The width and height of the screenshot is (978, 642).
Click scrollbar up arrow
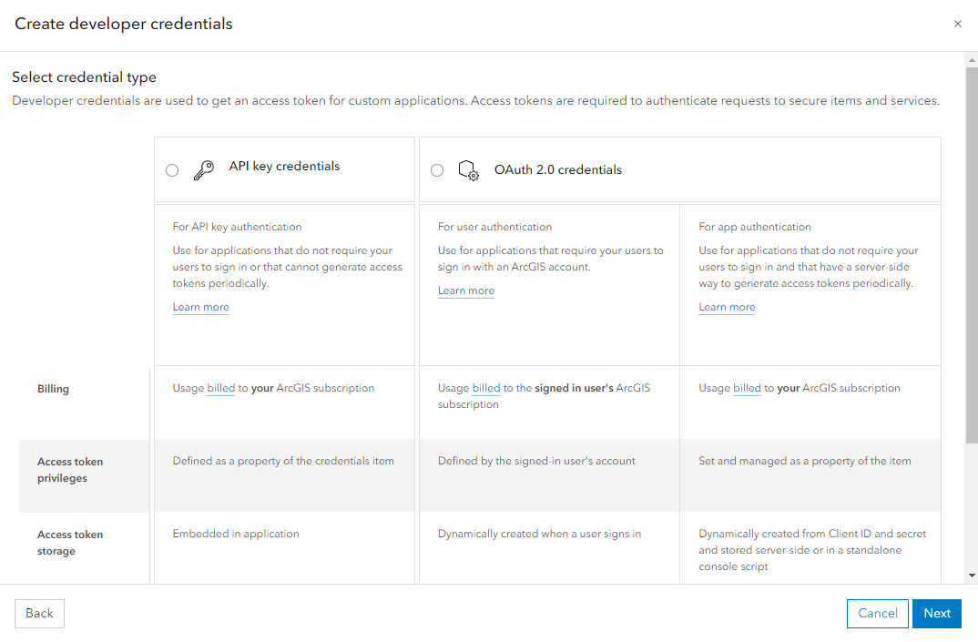coord(972,59)
